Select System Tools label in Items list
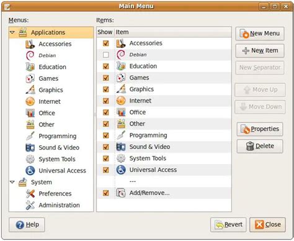294x241 pixels. [x=148, y=158]
